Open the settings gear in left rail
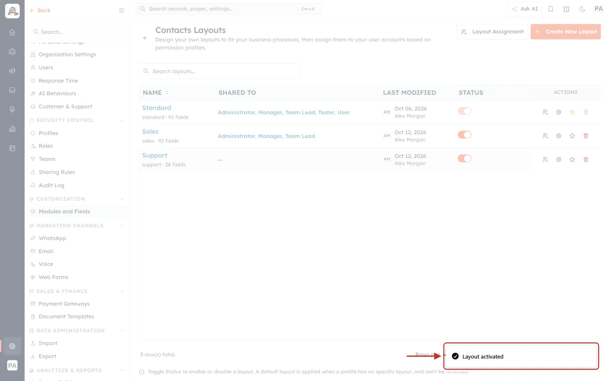The width and height of the screenshot is (610, 381). click(x=12, y=346)
